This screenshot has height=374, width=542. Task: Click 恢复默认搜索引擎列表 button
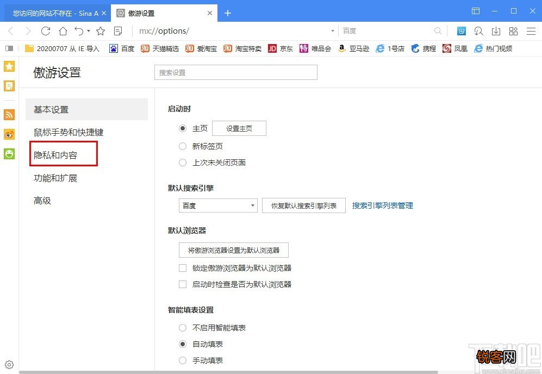point(304,205)
